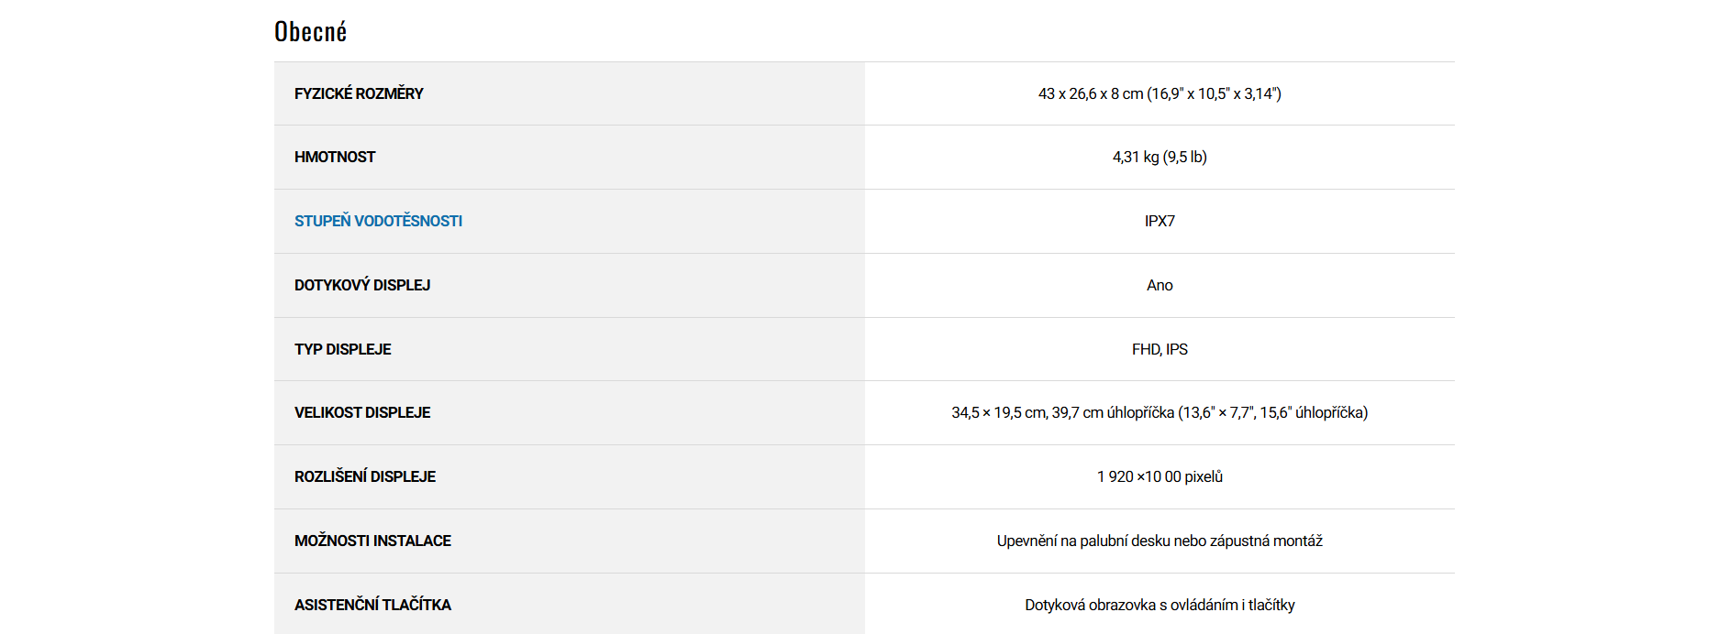1731x634 pixels.
Task: Click the Velikost displeje label
Action: tap(362, 412)
